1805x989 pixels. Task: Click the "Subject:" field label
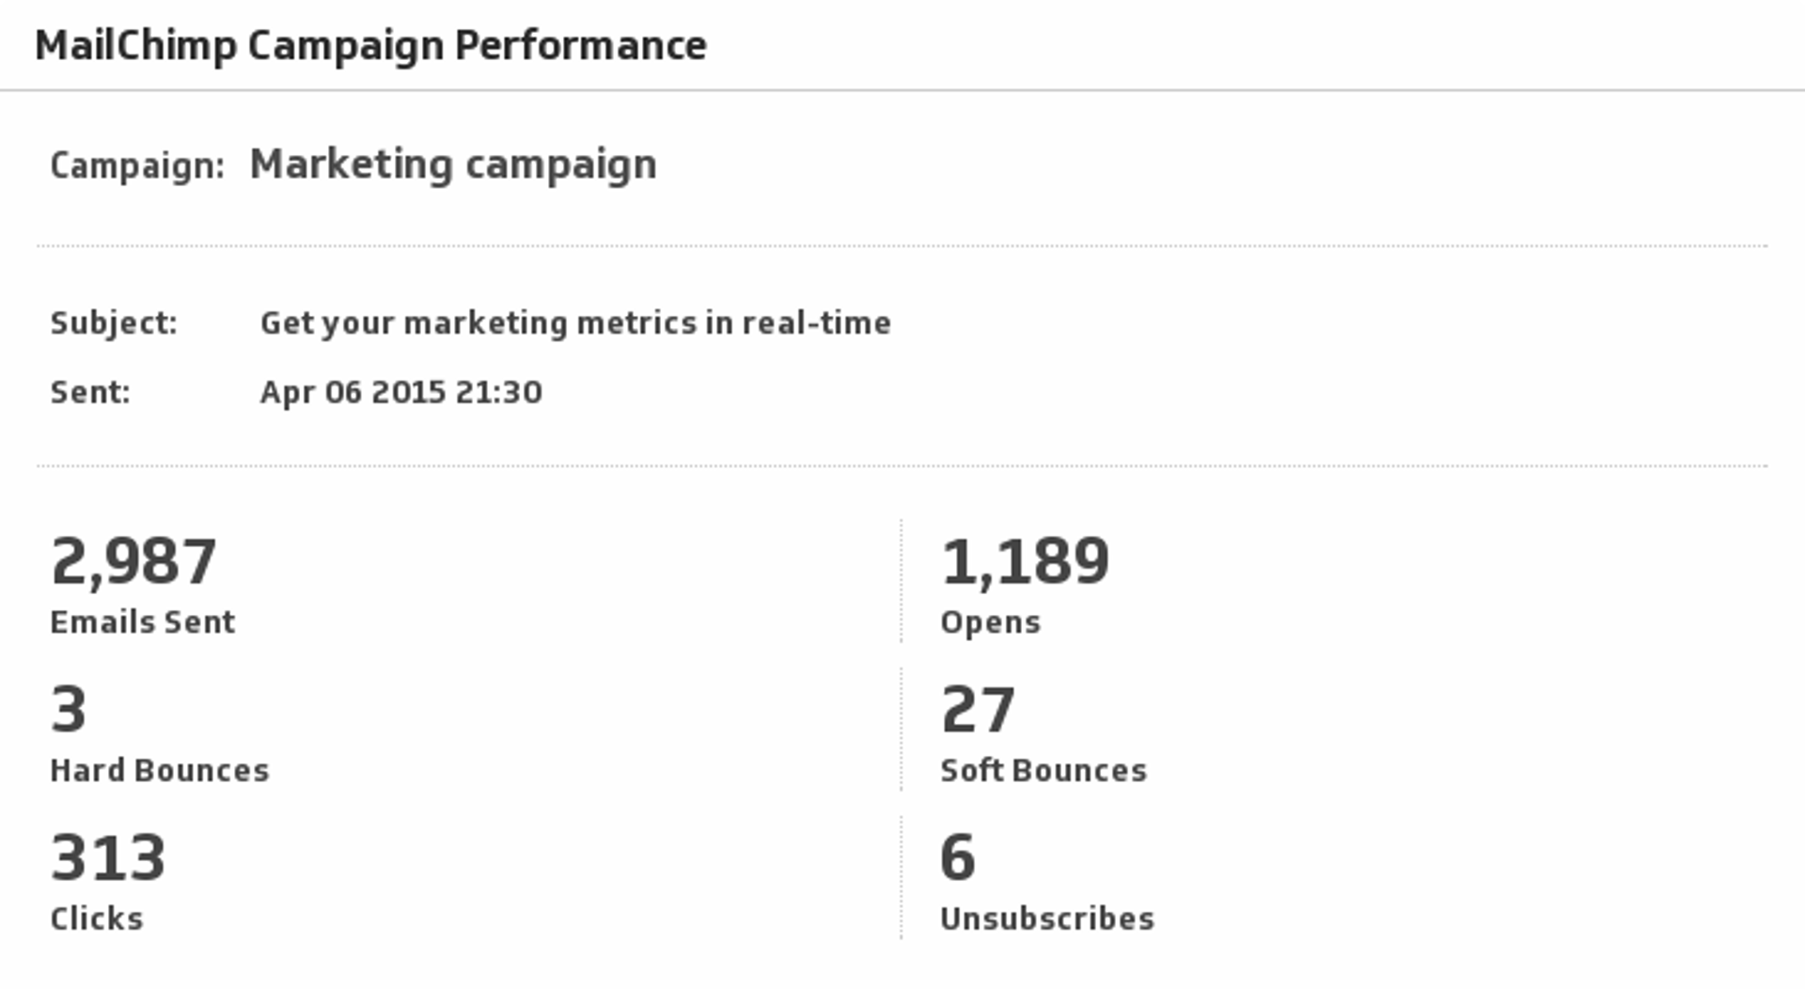click(114, 322)
